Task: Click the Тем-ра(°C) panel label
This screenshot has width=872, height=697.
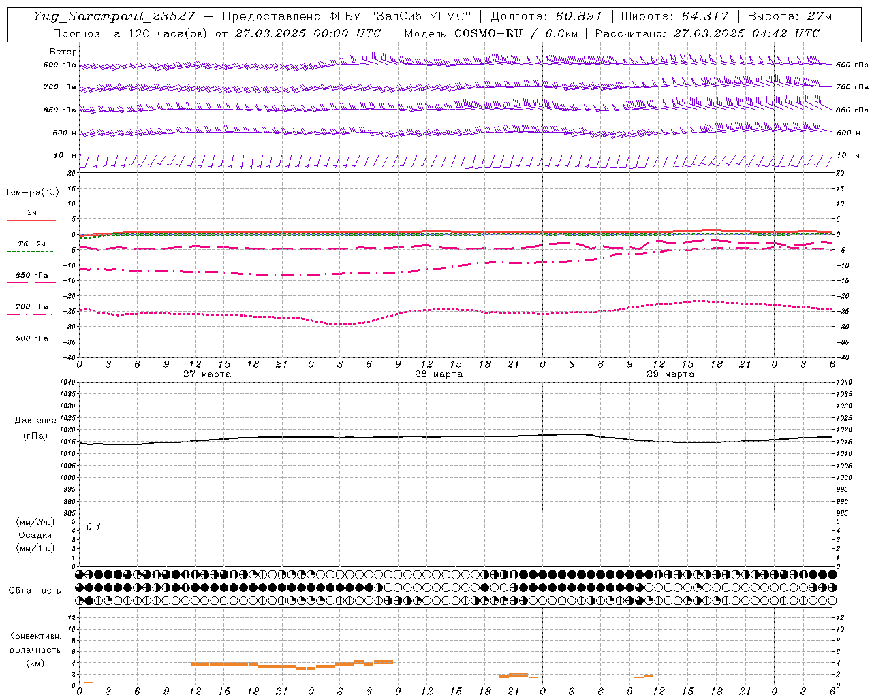Action: pos(32,193)
